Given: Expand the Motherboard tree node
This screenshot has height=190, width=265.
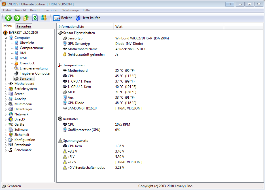Looking at the screenshot, I should coord(6,84).
